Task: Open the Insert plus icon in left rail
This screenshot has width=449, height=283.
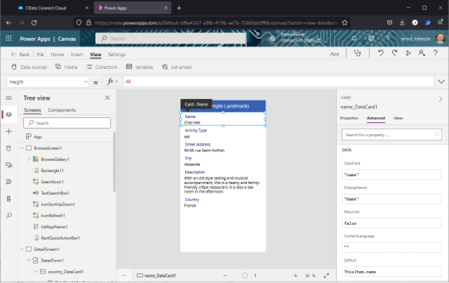Action: [x=9, y=132]
